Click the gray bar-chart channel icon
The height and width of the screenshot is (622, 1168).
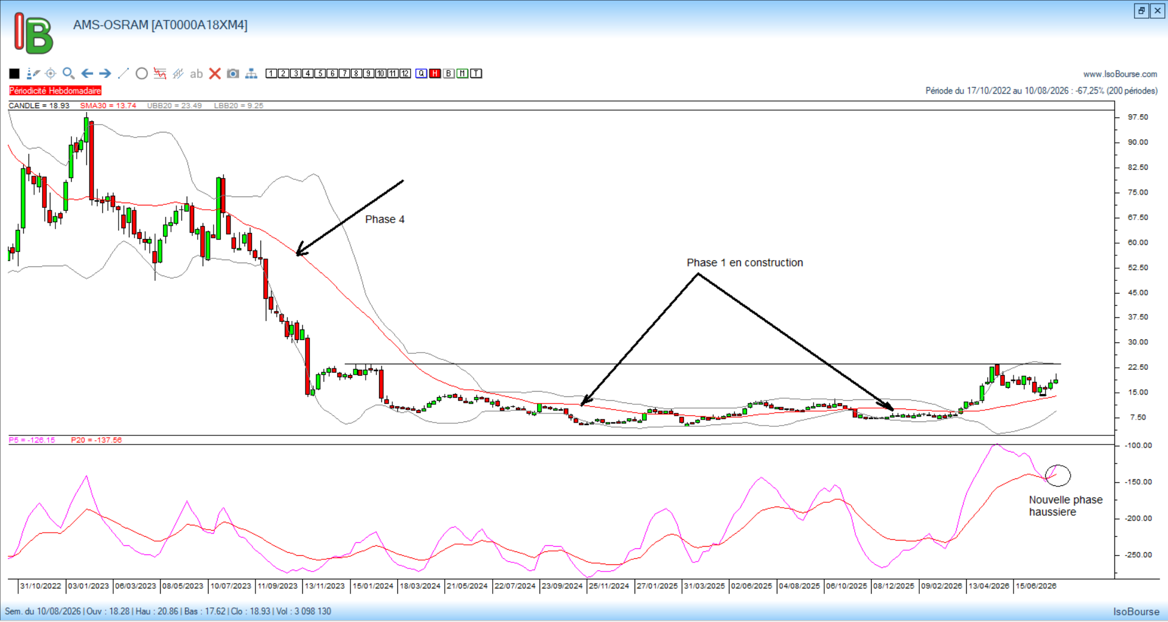point(178,74)
